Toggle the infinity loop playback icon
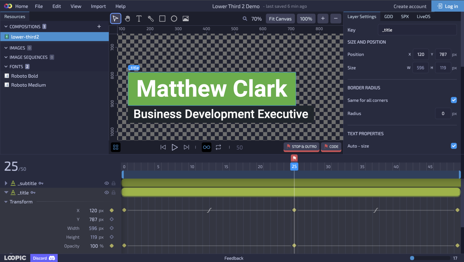 (x=206, y=147)
